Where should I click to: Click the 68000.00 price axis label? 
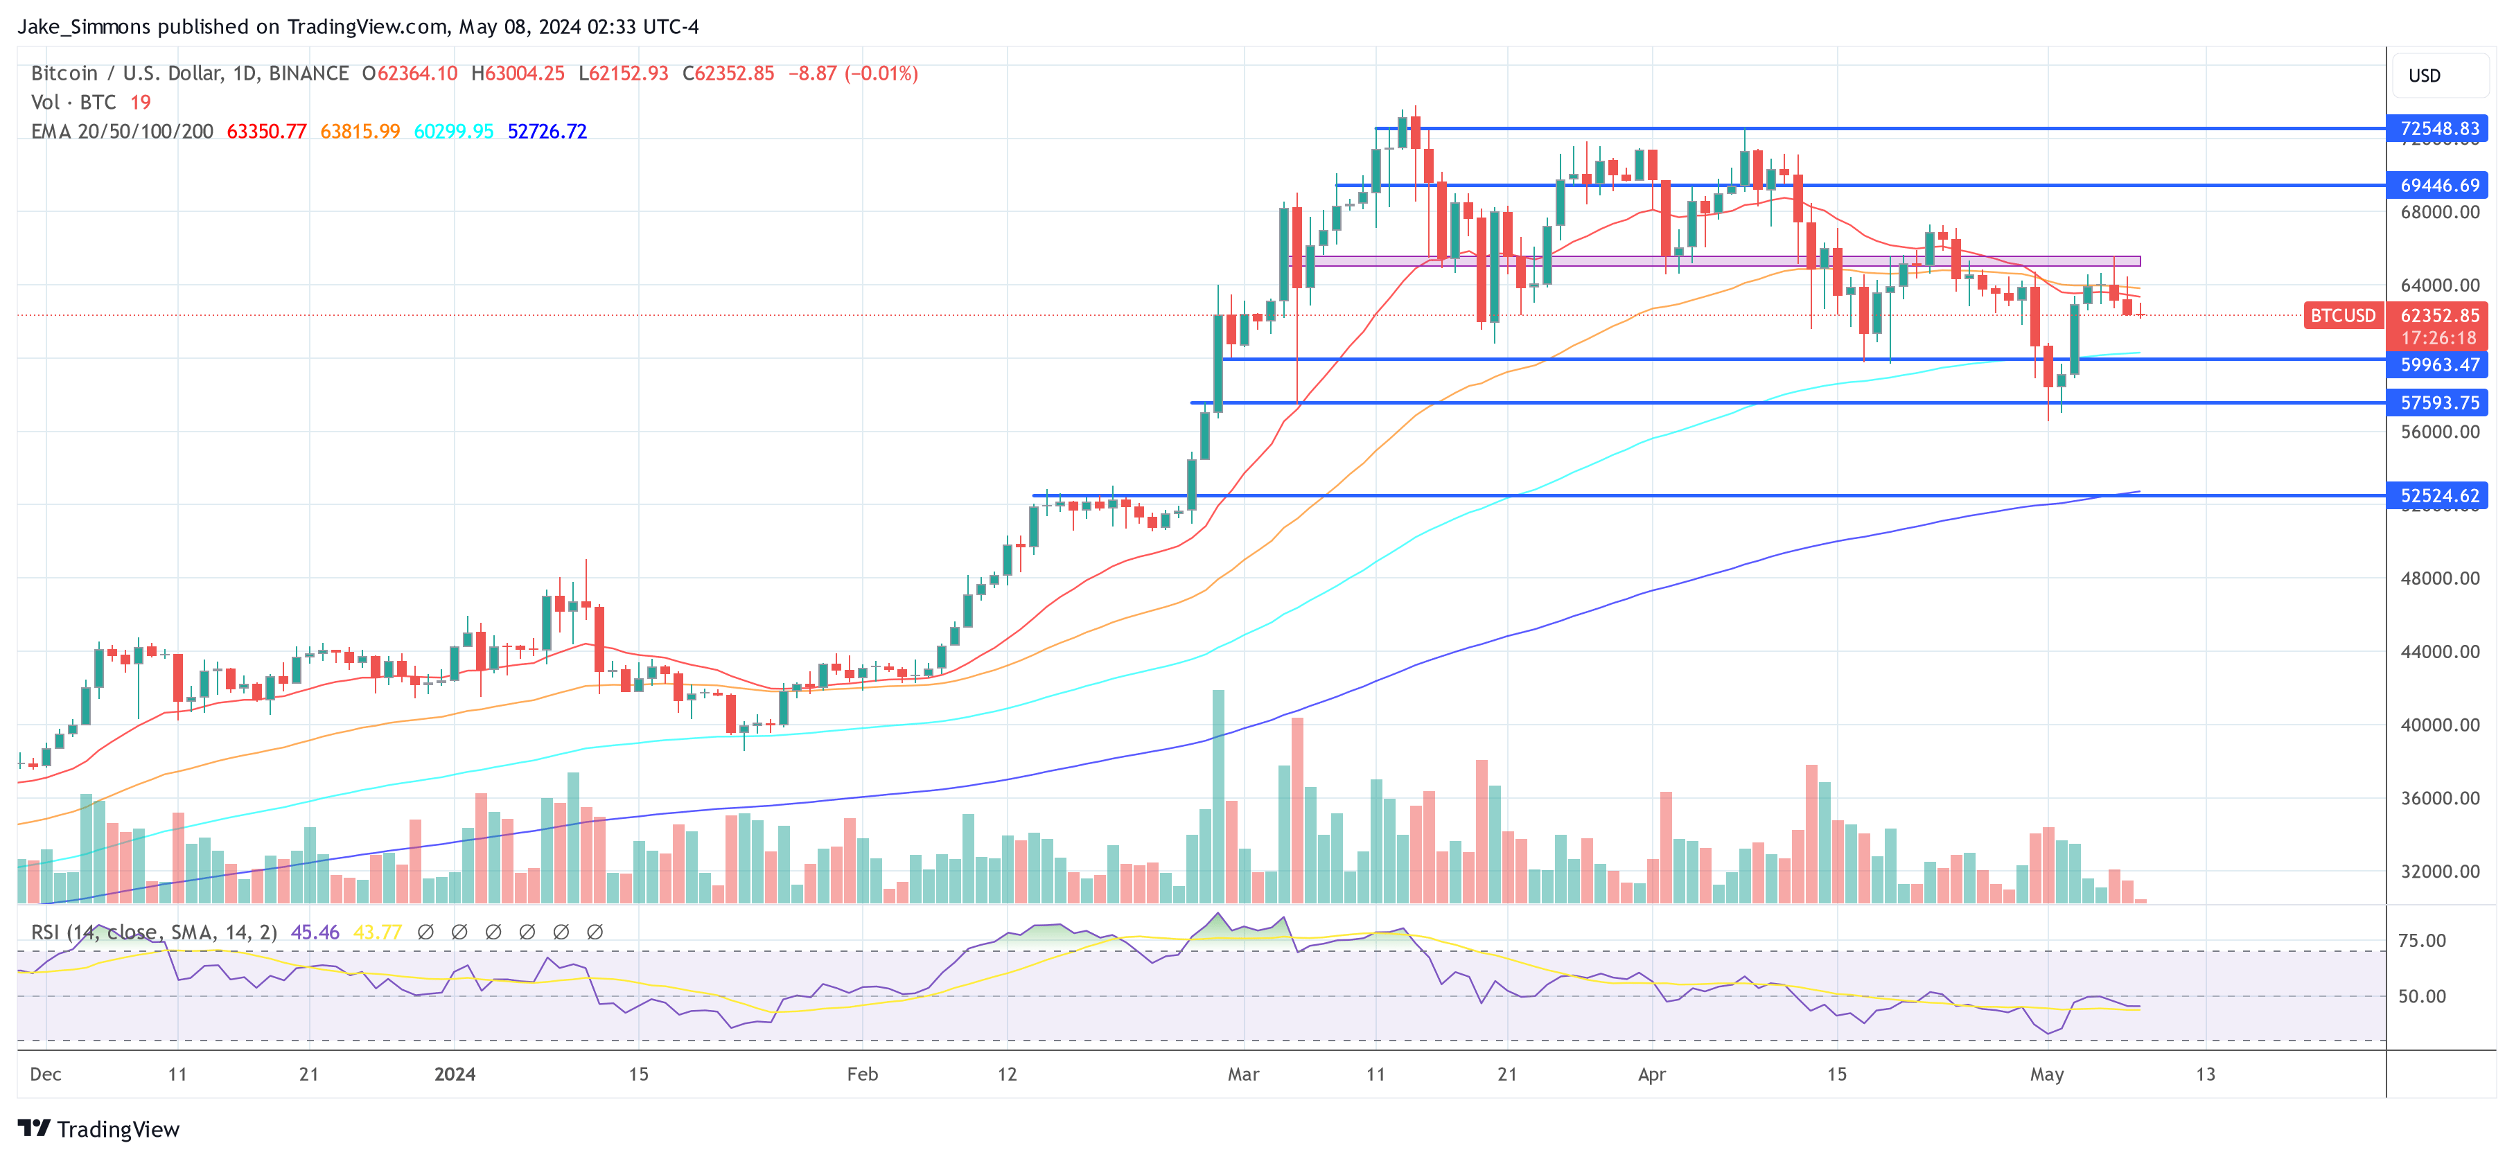tap(2440, 212)
